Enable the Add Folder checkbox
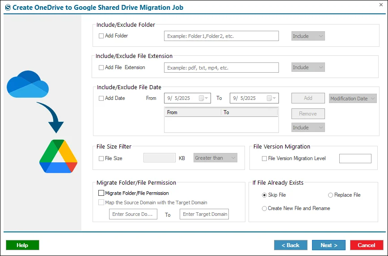The image size is (388, 256). 101,36
